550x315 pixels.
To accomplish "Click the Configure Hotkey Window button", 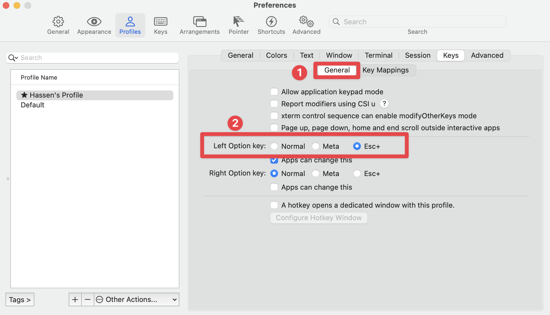I will pos(318,218).
